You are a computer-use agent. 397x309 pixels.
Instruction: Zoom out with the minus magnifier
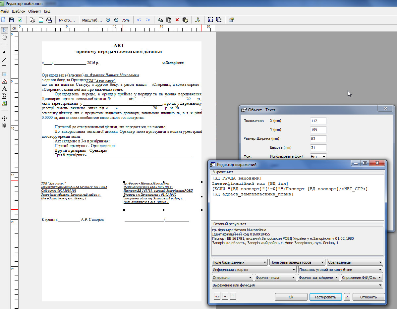[x=116, y=20]
